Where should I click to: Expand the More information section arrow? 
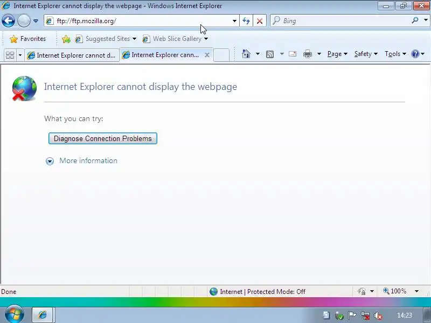(50, 161)
